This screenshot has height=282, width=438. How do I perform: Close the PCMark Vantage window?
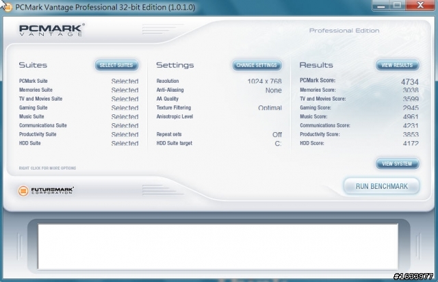pyautogui.click(x=420, y=5)
